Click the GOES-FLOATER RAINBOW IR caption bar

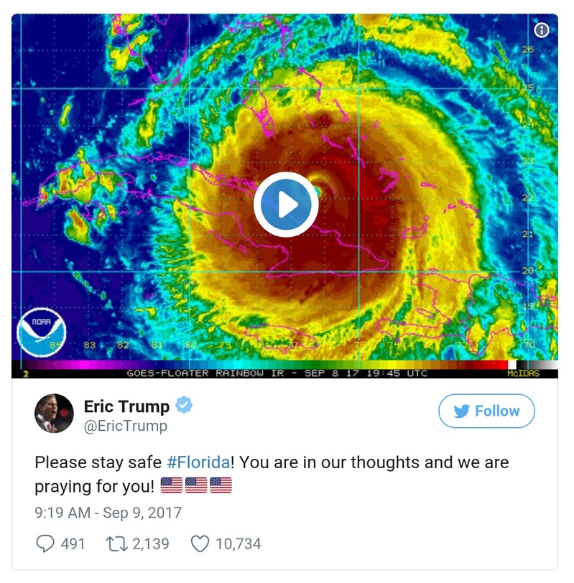click(269, 373)
